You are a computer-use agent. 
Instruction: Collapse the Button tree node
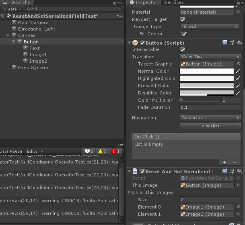click(13, 42)
